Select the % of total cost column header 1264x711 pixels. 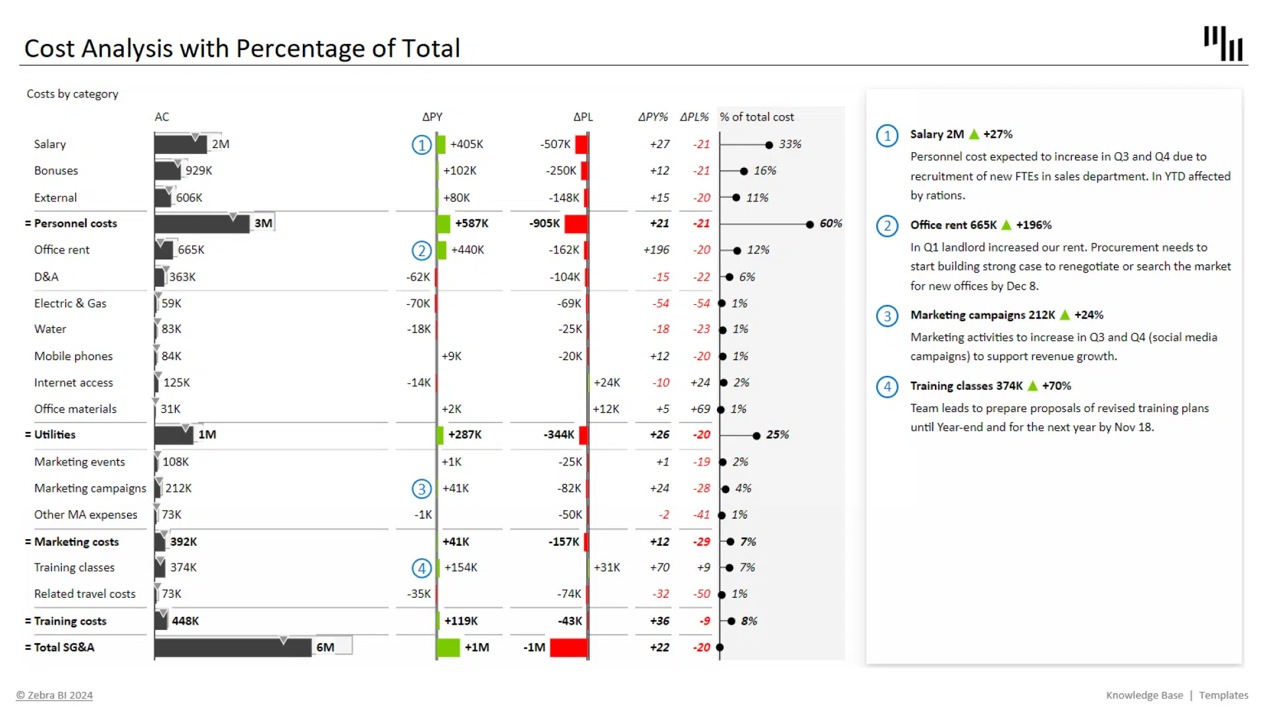(756, 117)
